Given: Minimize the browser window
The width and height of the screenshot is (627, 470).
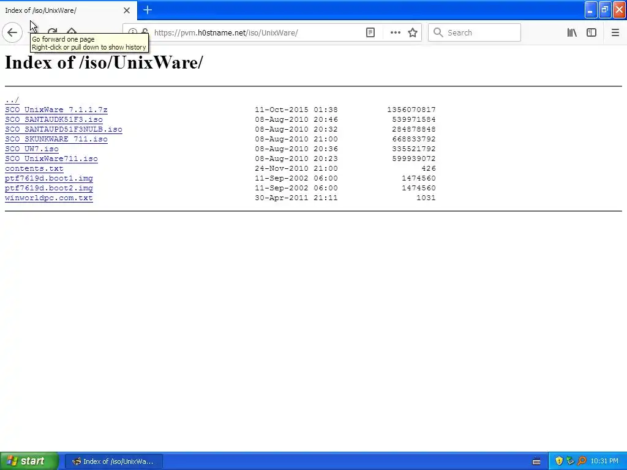Looking at the screenshot, I should 591,10.
